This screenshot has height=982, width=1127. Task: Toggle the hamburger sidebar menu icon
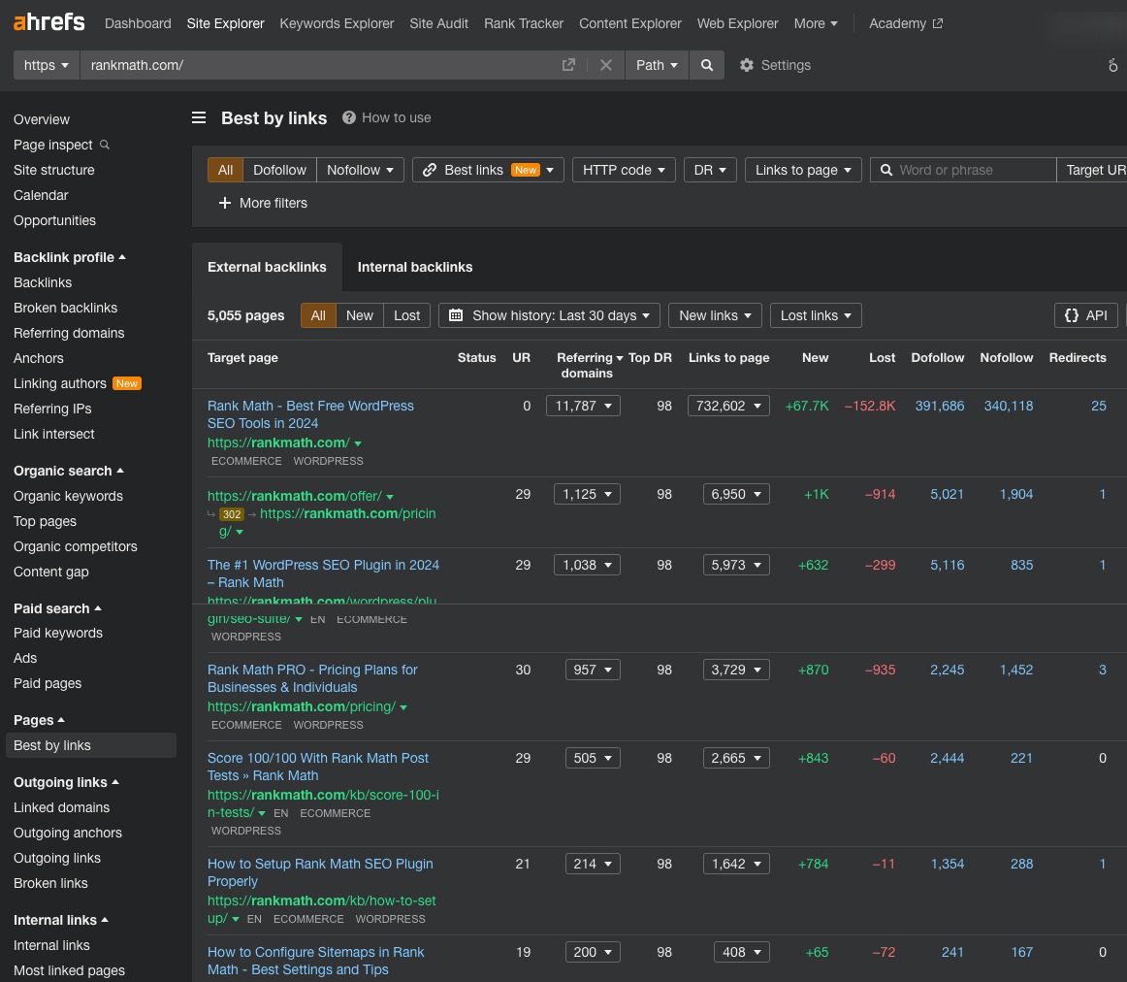coord(199,117)
